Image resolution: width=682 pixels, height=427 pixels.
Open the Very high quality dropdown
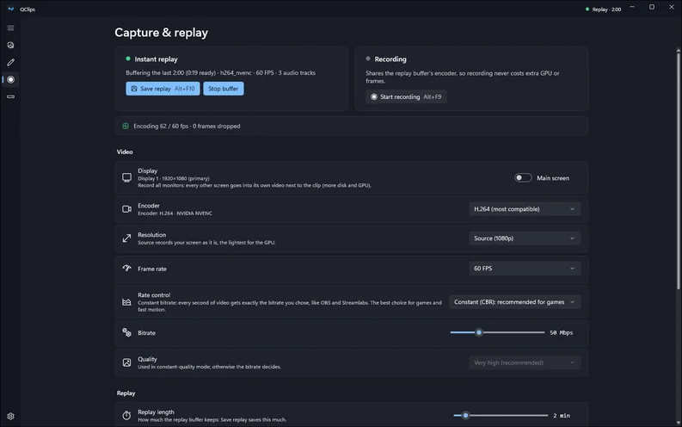(525, 362)
